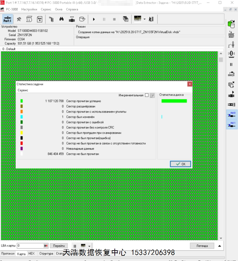The height and width of the screenshot is (261, 238).
Task: Toggle the Hd 0 head button
Action: 231,115
